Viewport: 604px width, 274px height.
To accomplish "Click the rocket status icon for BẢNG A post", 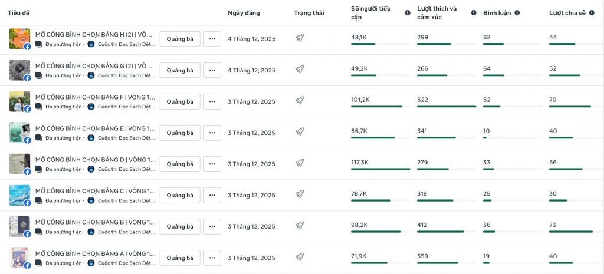I will coord(300,257).
